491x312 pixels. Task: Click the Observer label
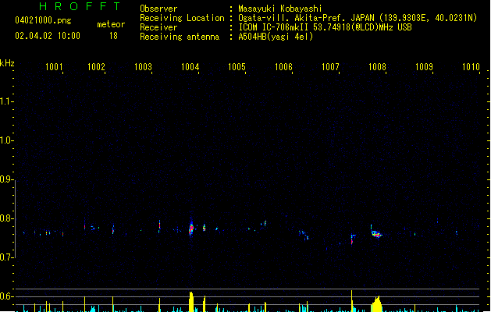(x=158, y=9)
